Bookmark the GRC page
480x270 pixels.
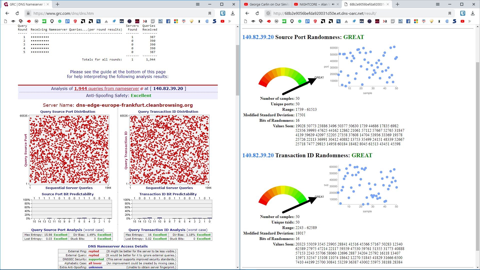coord(210,13)
